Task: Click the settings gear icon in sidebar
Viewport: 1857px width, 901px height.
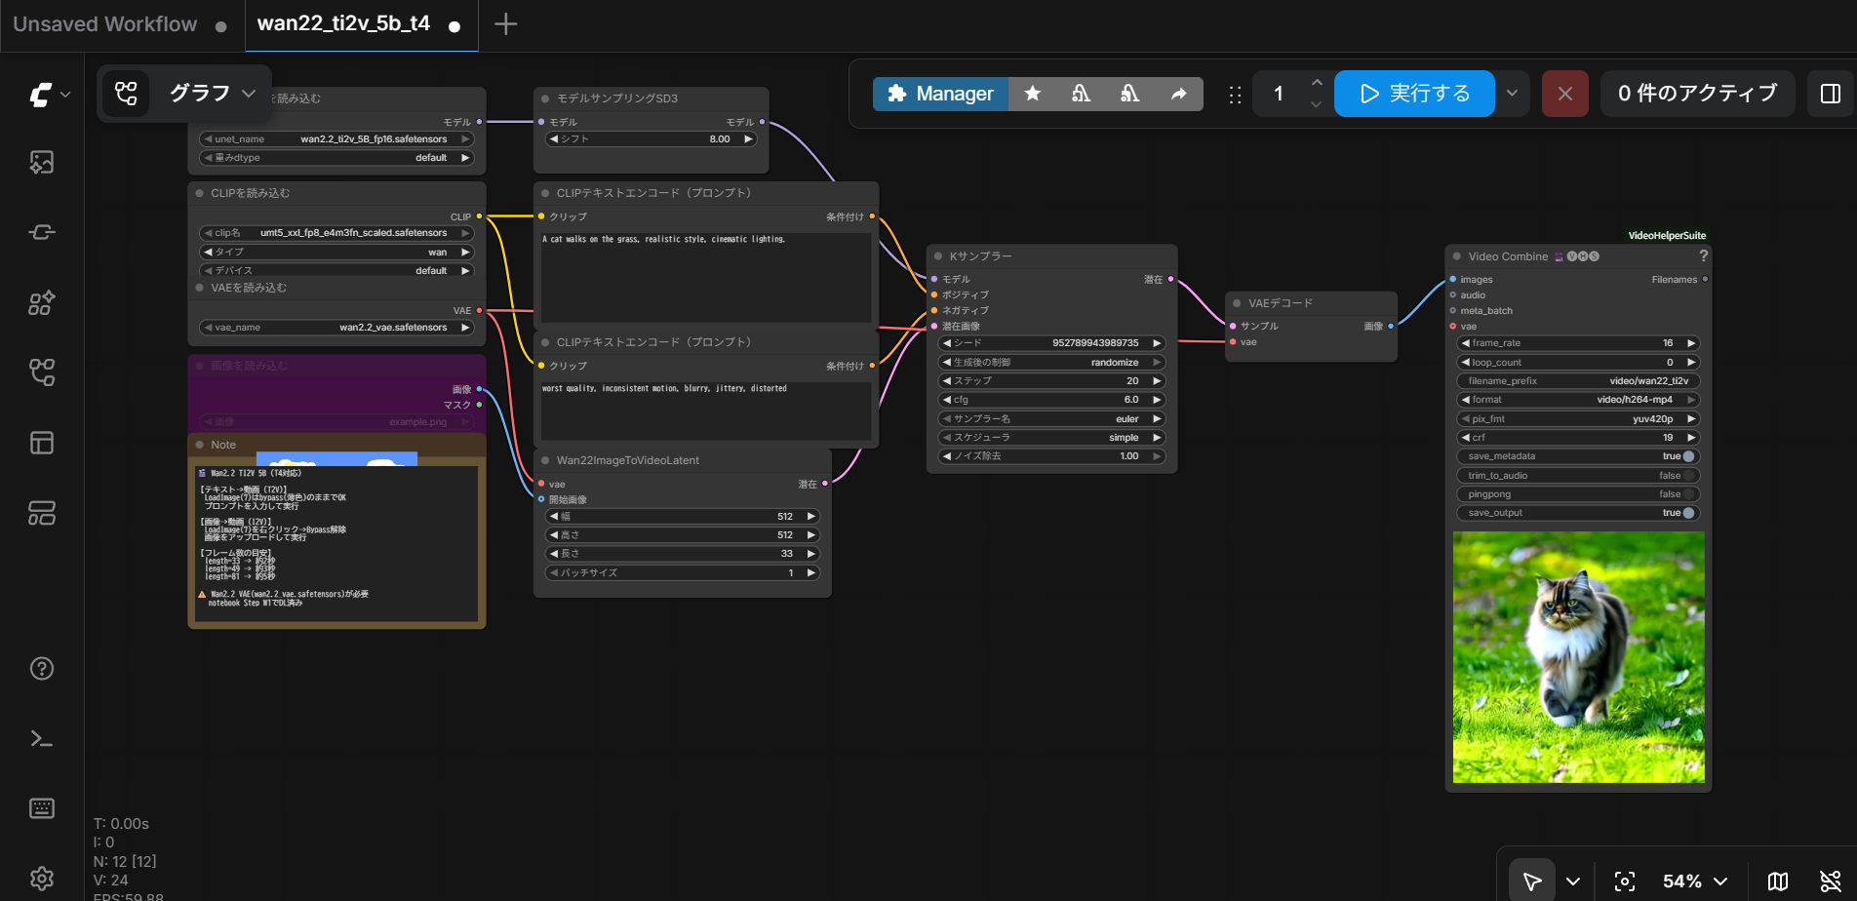Action: pyautogui.click(x=41, y=878)
